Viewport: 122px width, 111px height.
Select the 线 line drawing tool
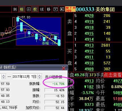[x=42, y=9]
